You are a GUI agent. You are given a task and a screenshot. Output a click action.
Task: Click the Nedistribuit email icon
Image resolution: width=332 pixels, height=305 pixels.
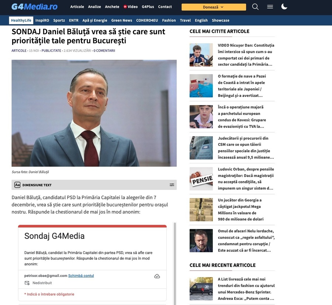27,283
